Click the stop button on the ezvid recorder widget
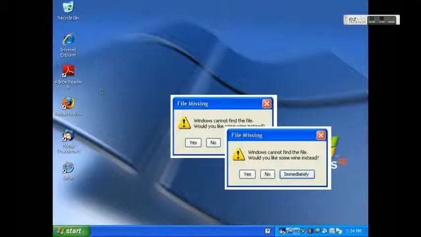 point(382,20)
